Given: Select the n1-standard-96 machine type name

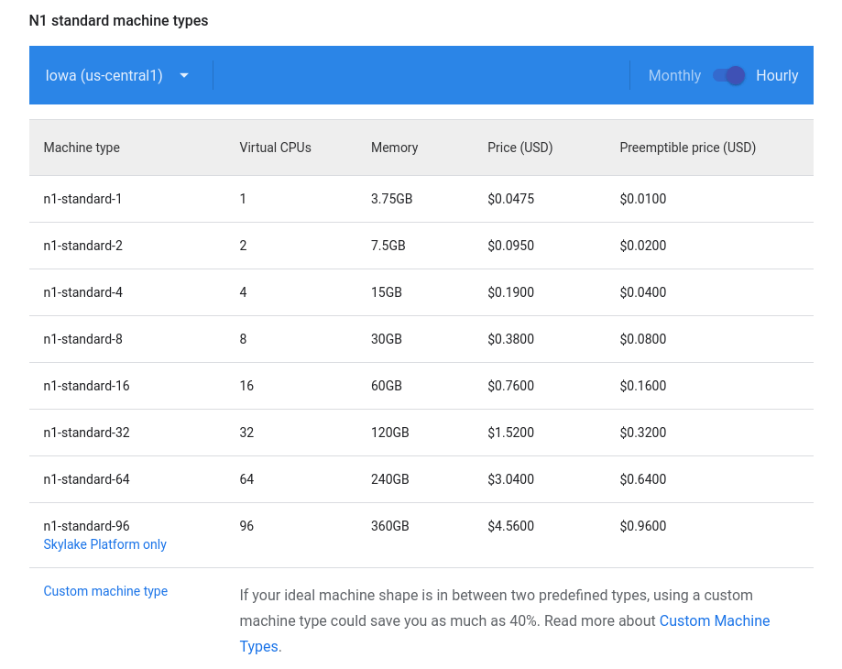Looking at the screenshot, I should (86, 526).
